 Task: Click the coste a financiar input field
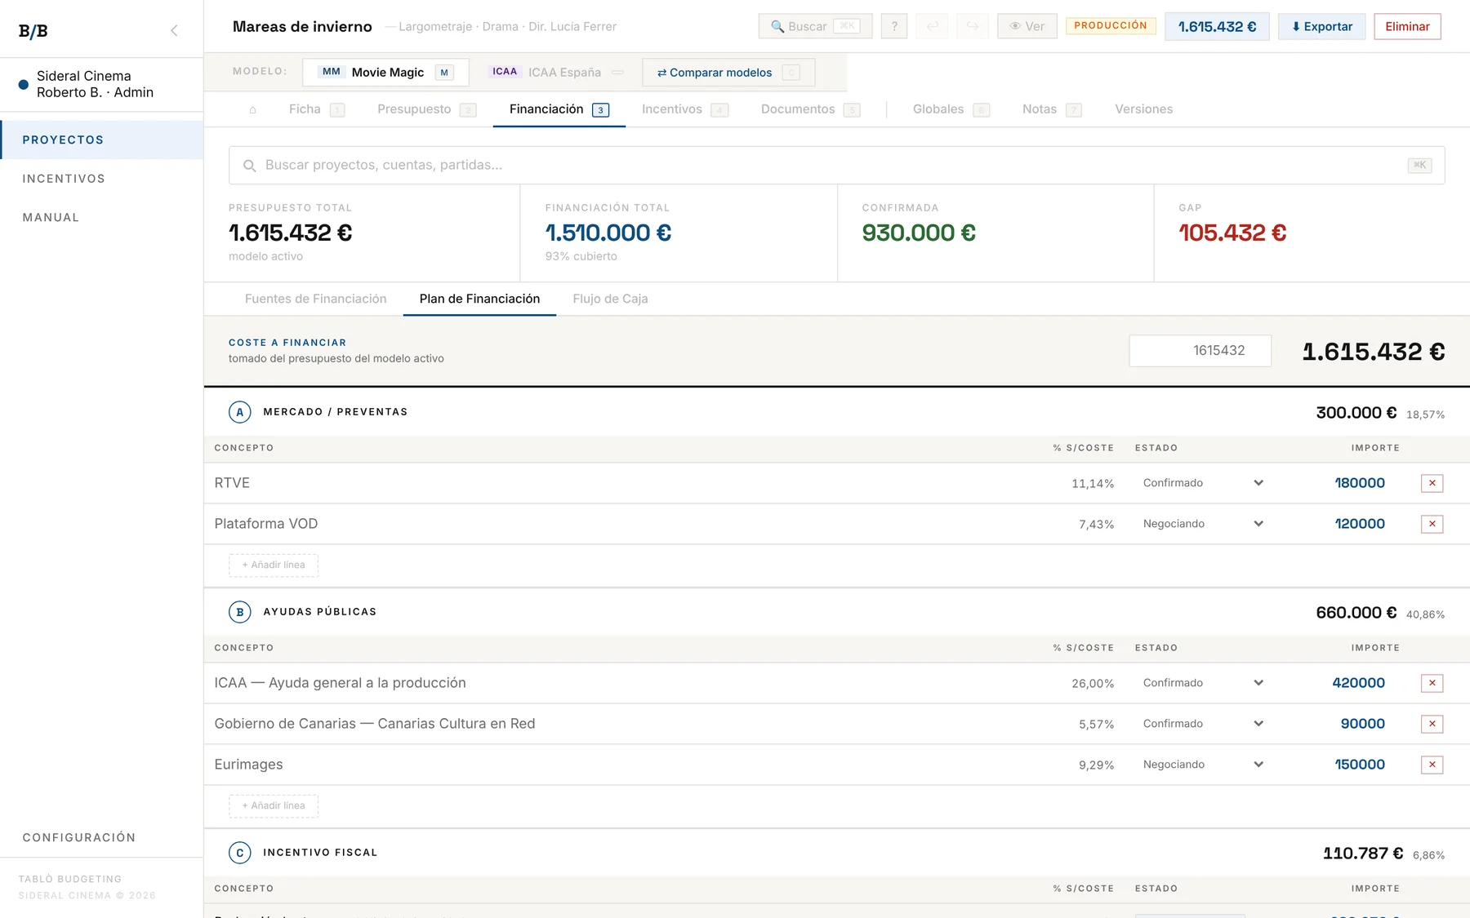(1200, 350)
